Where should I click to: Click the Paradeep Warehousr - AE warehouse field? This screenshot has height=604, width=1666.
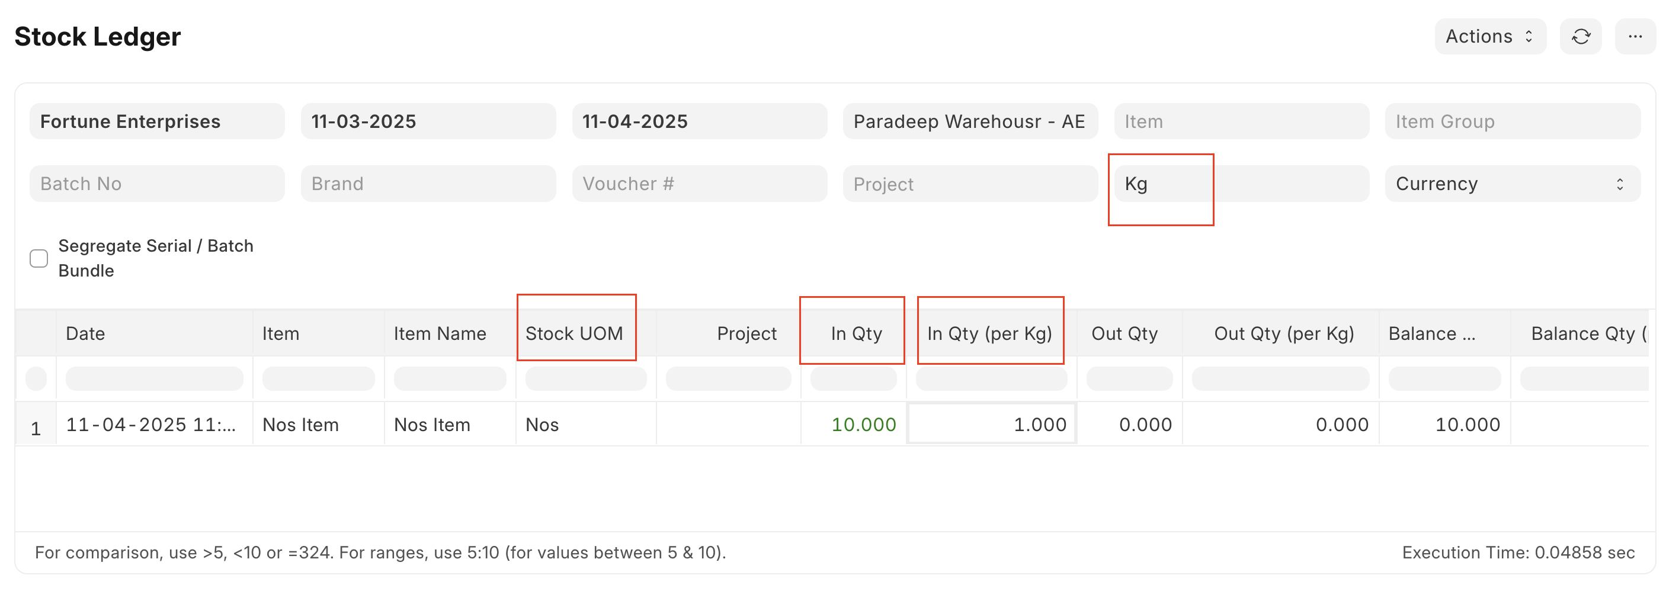tap(969, 121)
